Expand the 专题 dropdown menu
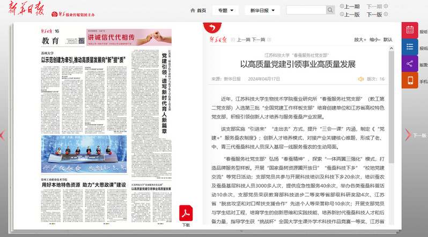Viewport: 428px width, 237px height. click(x=225, y=10)
